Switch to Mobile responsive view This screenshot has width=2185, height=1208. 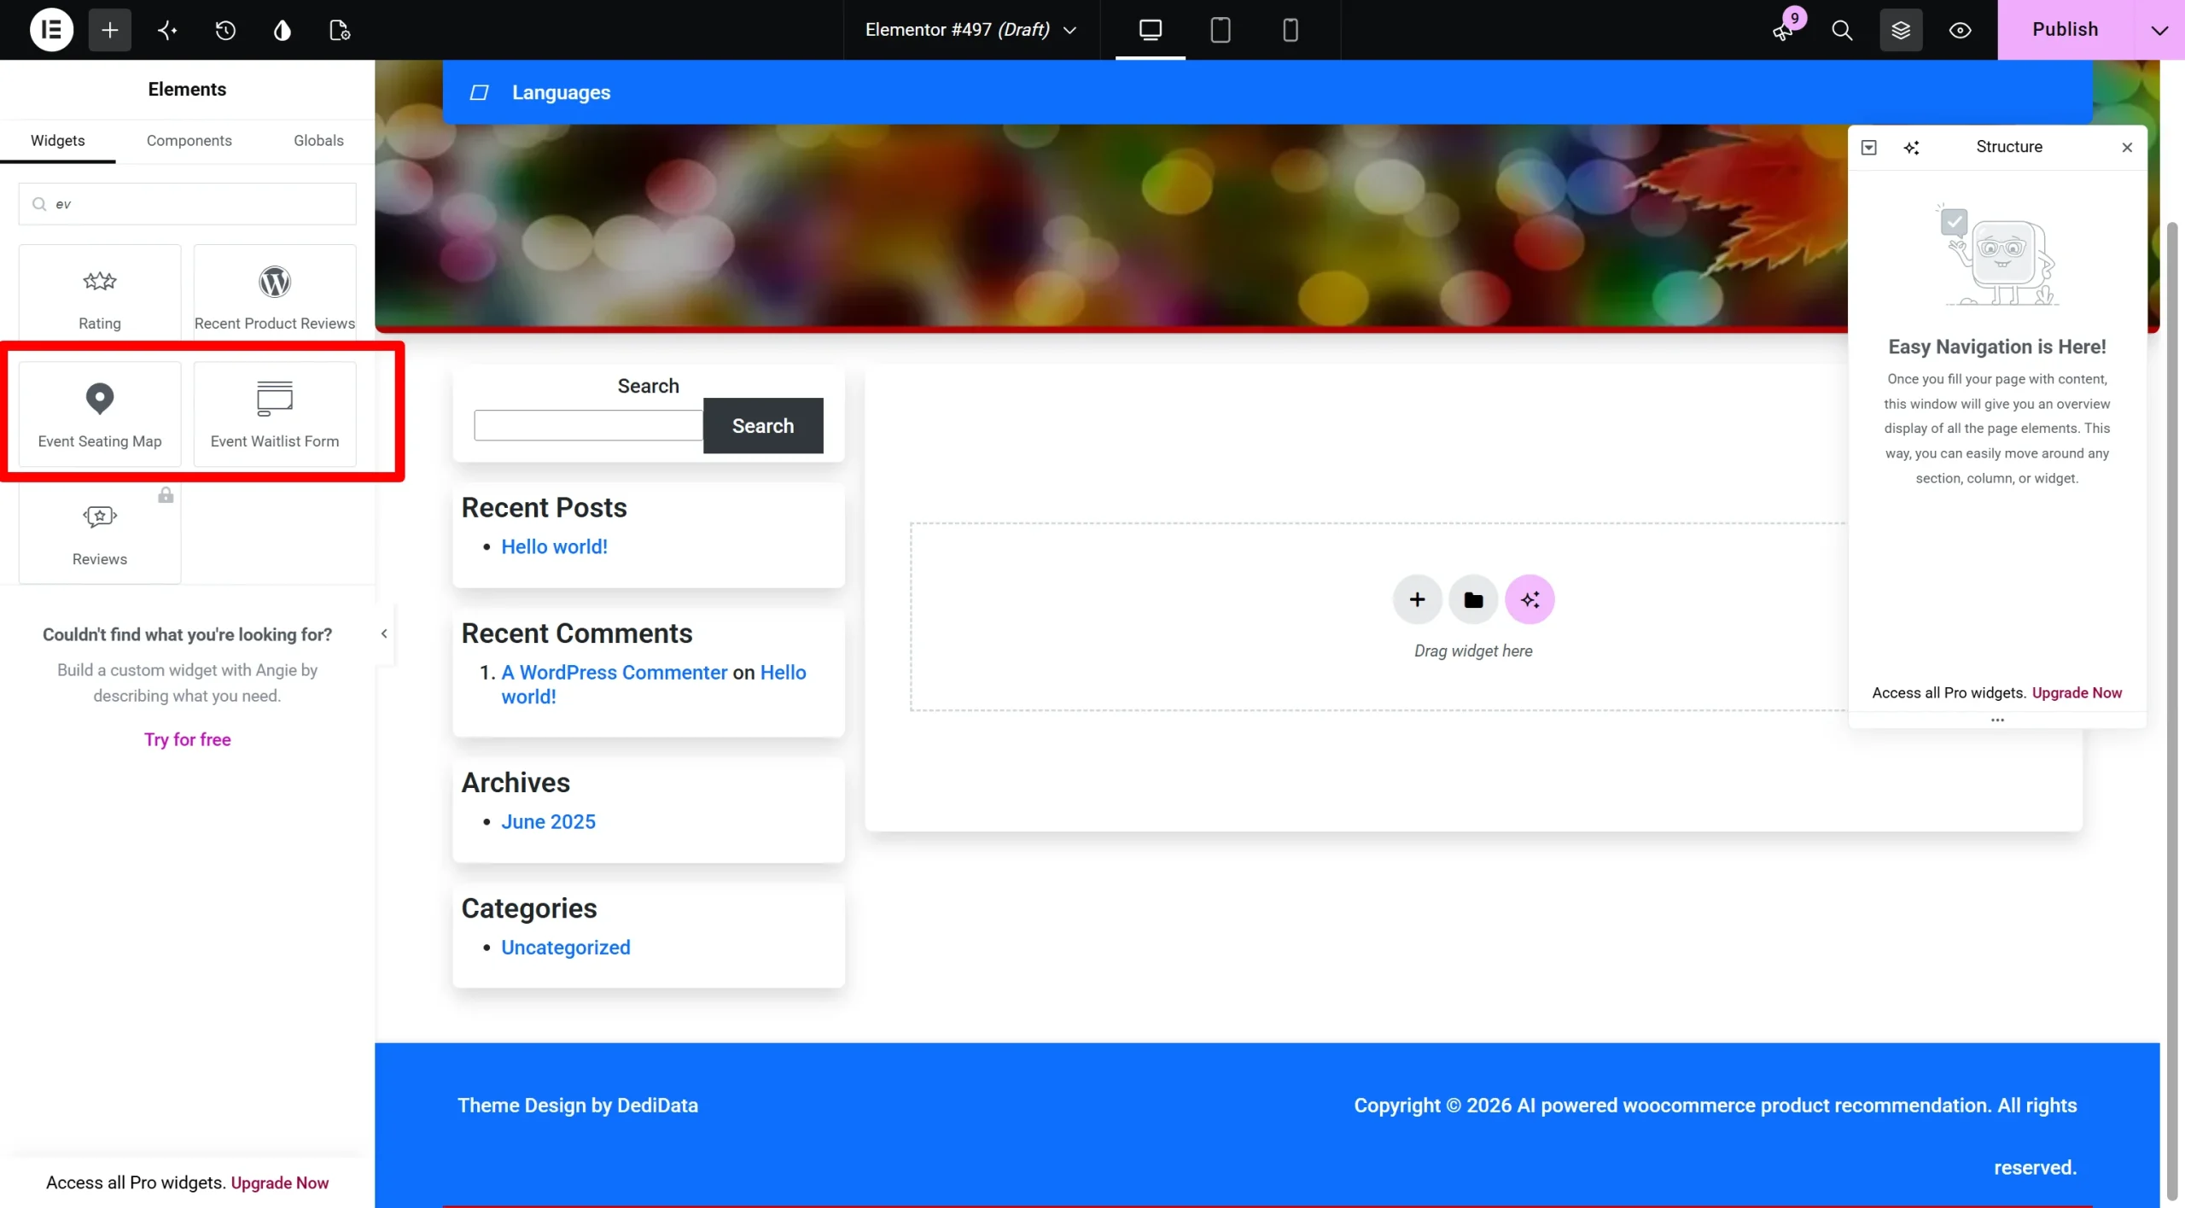tap(1291, 30)
